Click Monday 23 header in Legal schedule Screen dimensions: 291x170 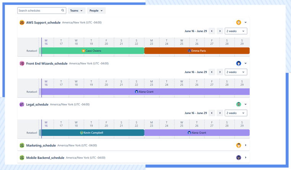152,124
